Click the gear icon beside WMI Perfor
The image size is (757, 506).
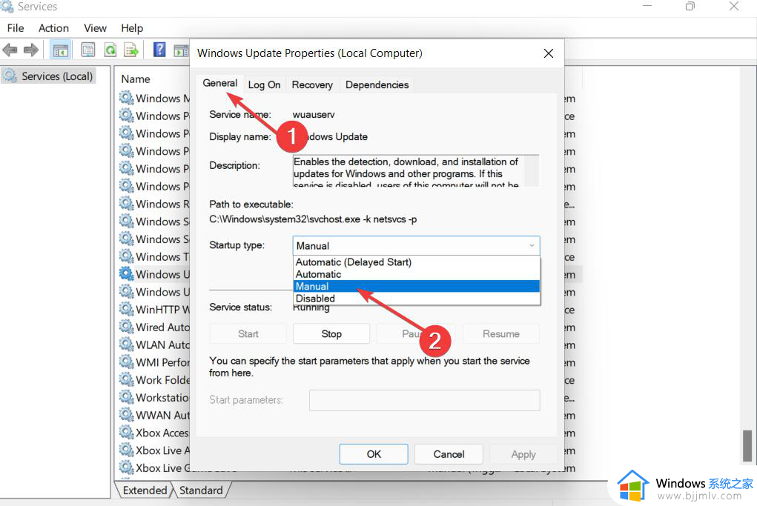click(127, 362)
